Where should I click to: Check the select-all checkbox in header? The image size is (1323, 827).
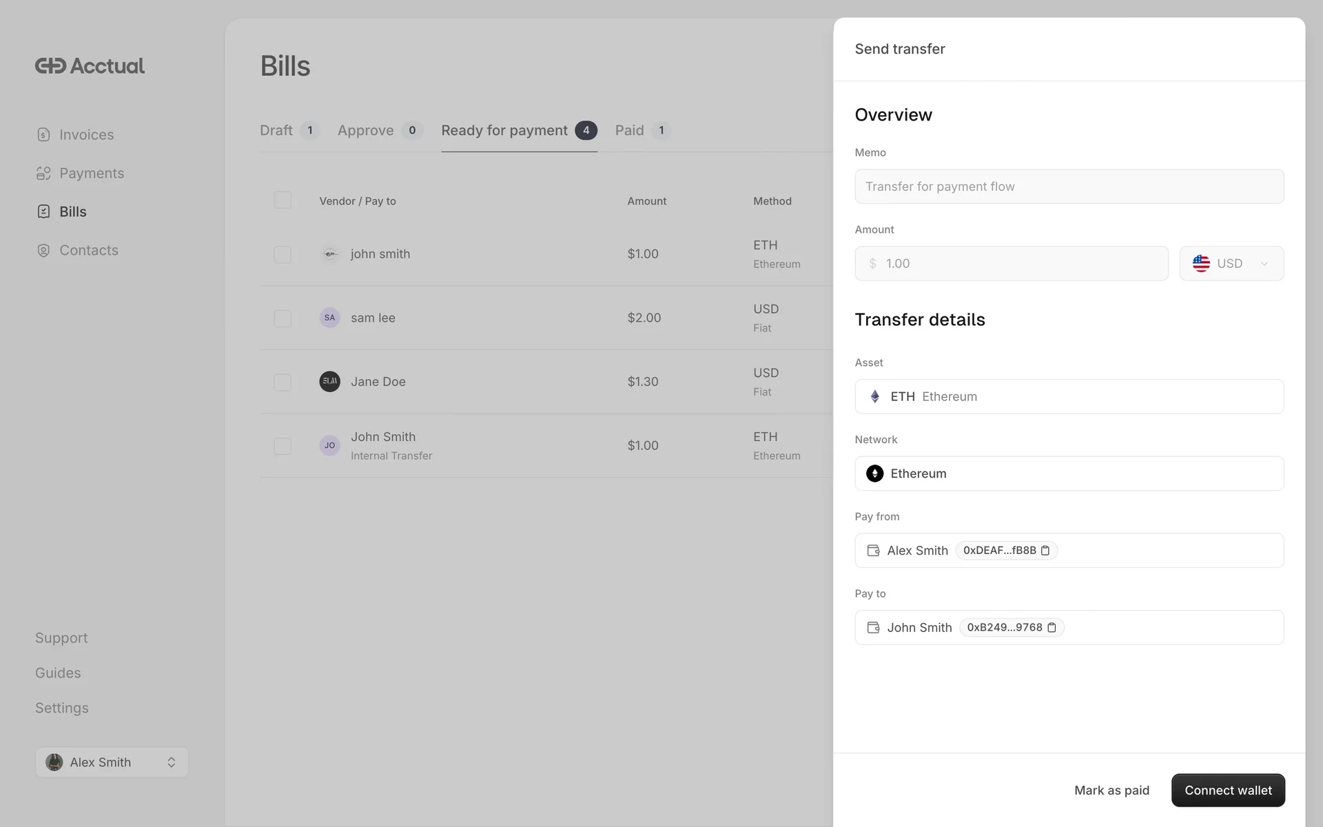click(283, 201)
